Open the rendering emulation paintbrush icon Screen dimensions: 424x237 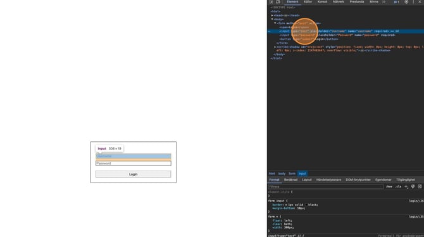tap(413, 186)
